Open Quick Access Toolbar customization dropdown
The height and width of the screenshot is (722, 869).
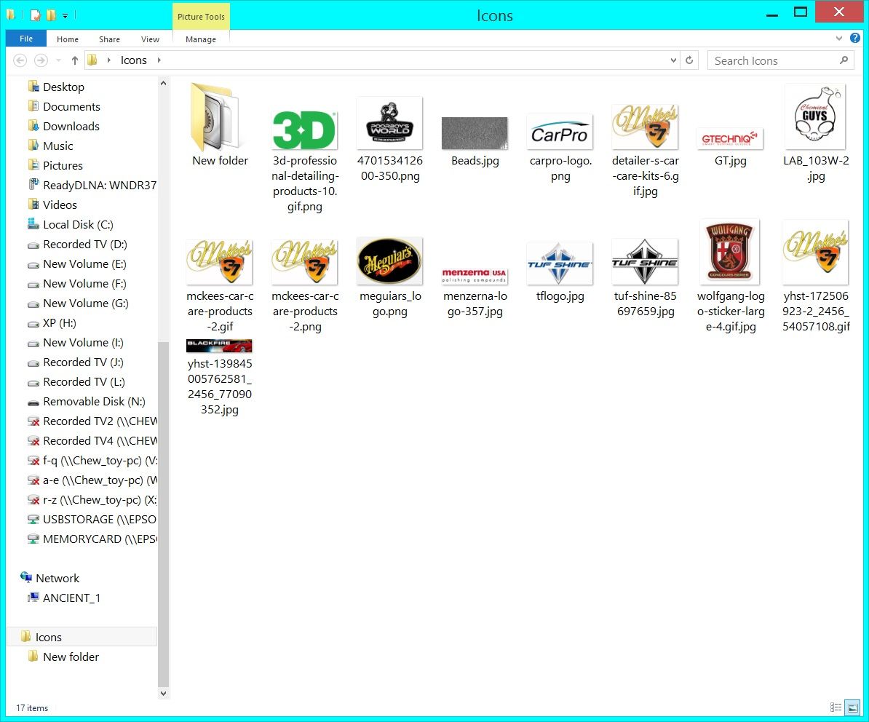point(65,16)
